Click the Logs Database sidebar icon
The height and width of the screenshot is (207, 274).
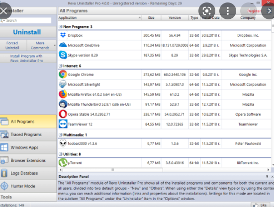click(x=4, y=173)
